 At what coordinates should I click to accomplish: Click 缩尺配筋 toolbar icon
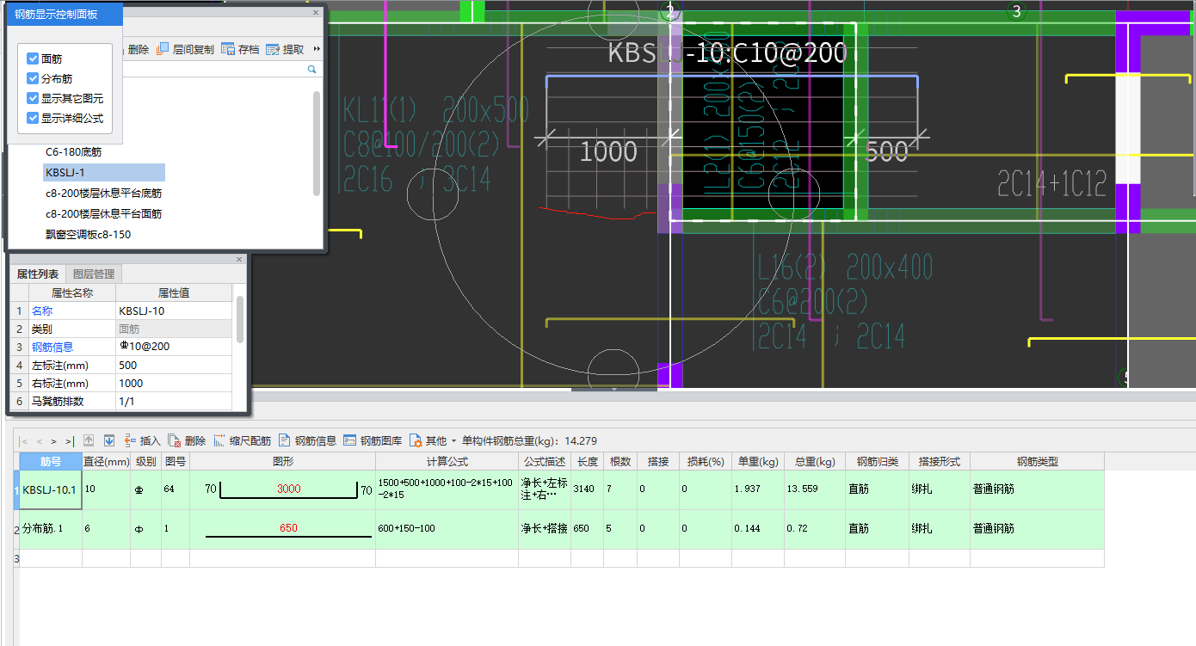click(x=242, y=440)
